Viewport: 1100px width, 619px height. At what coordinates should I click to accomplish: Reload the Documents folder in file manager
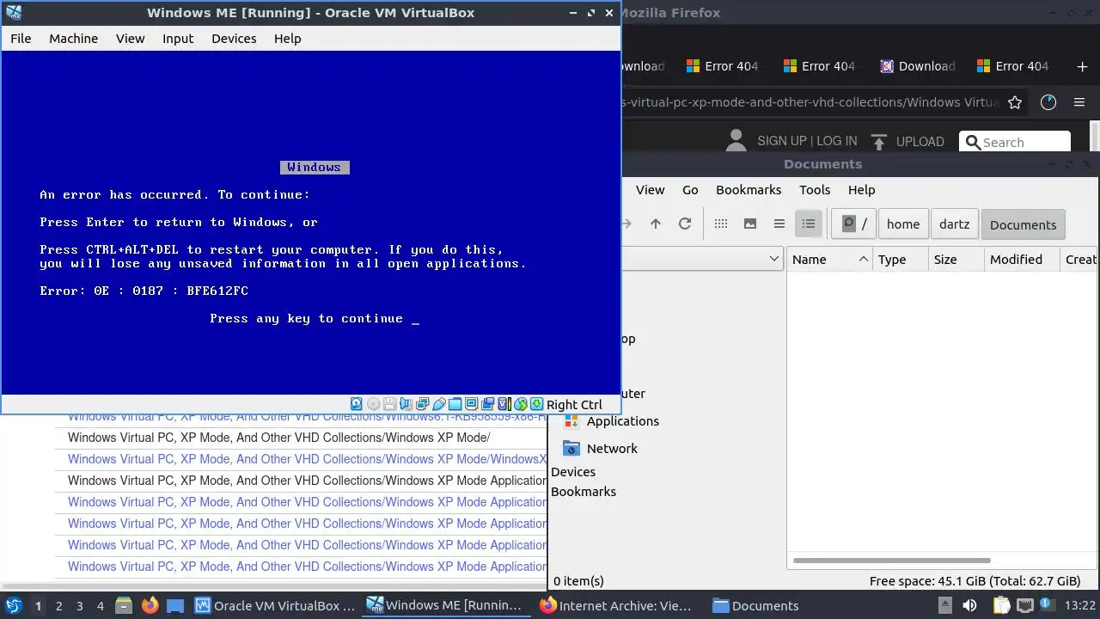[685, 224]
